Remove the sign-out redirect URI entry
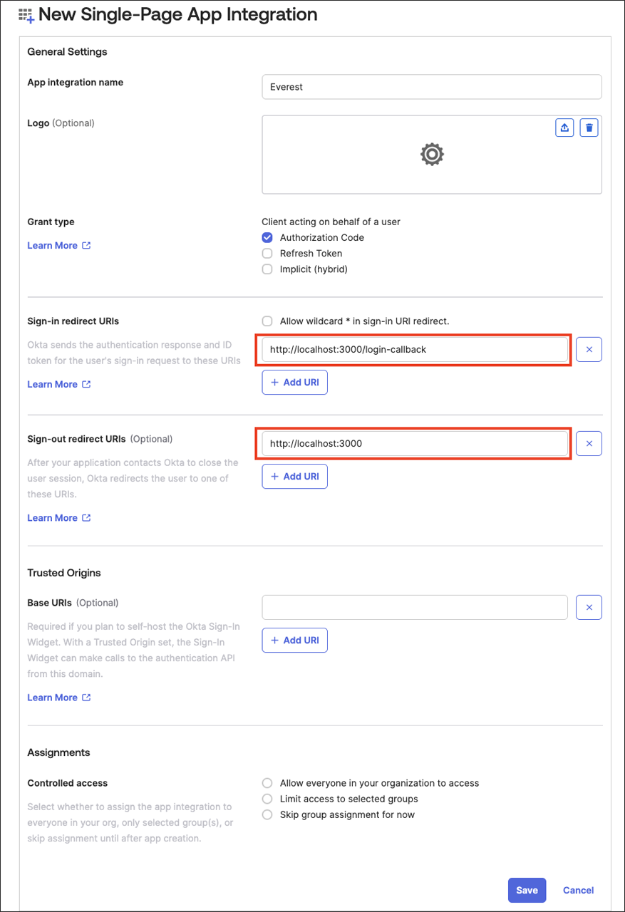This screenshot has height=912, width=625. (x=589, y=443)
